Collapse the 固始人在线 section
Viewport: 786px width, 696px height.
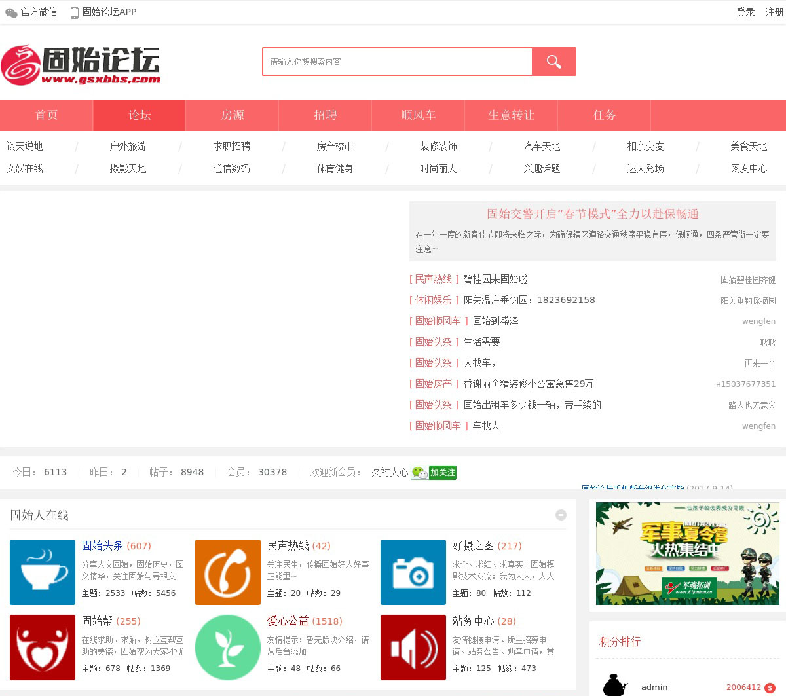coord(561,515)
